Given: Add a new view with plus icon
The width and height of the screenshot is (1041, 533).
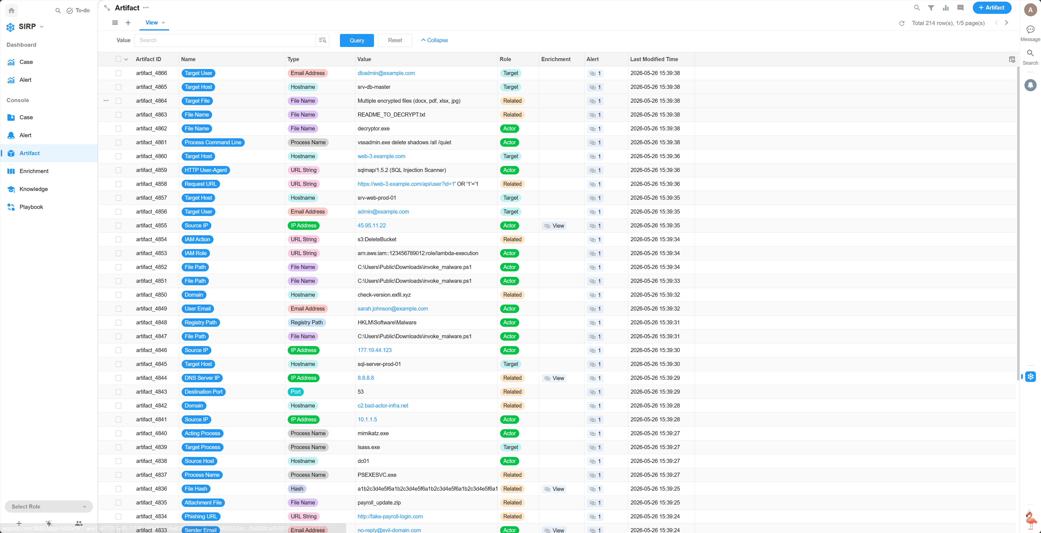Looking at the screenshot, I should 128,23.
